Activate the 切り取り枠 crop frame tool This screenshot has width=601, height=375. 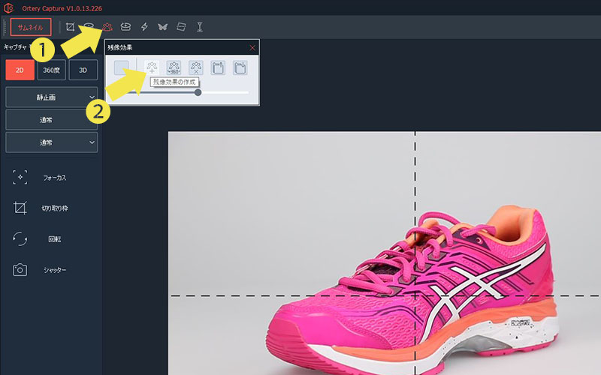20,208
